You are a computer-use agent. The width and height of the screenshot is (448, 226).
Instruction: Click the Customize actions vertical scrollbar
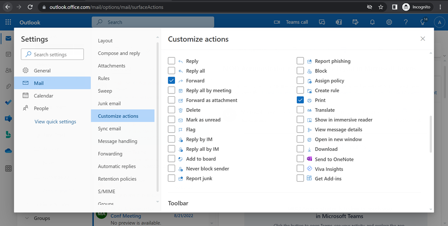tap(431, 133)
